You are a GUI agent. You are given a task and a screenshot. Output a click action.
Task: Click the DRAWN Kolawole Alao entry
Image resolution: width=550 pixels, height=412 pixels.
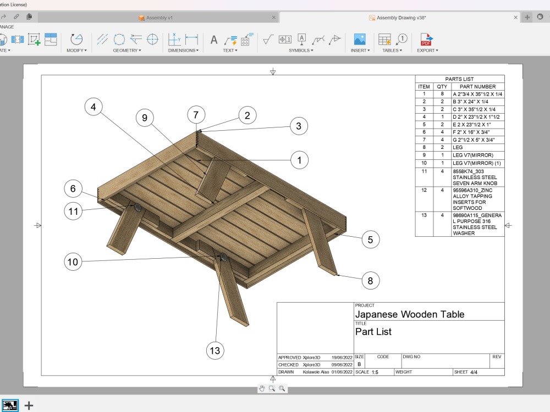(x=315, y=372)
